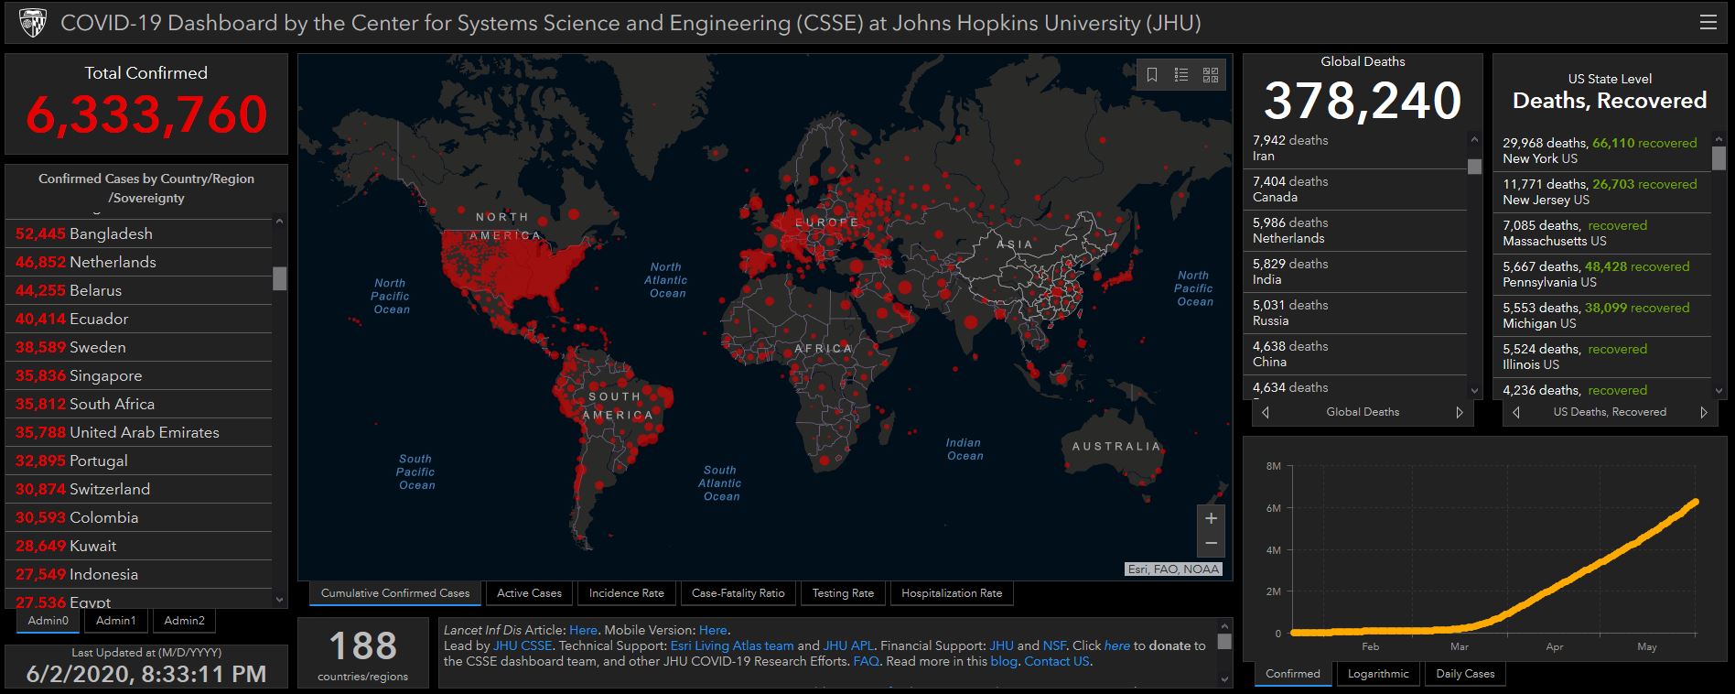Select Indonesia in the country list
The width and height of the screenshot is (1735, 694).
tap(139, 574)
